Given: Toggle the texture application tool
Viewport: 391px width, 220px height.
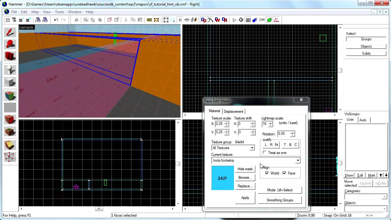Looking at the screenshot, I should 10,96.
